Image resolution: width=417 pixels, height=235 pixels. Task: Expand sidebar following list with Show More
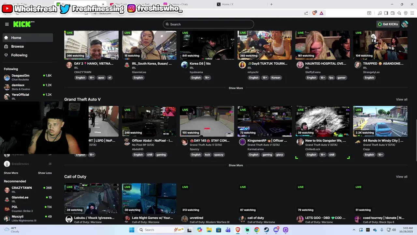click(x=11, y=173)
